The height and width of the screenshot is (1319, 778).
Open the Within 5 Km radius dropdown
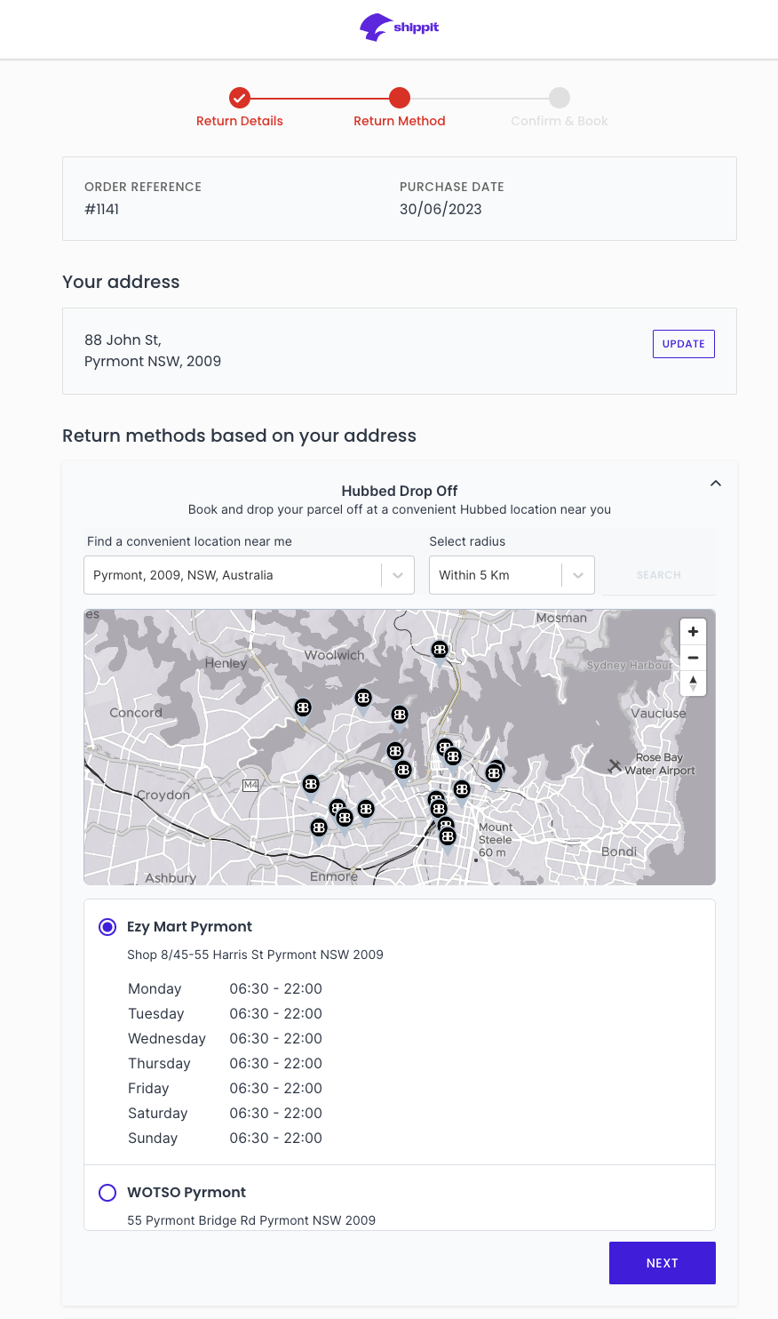coord(577,575)
